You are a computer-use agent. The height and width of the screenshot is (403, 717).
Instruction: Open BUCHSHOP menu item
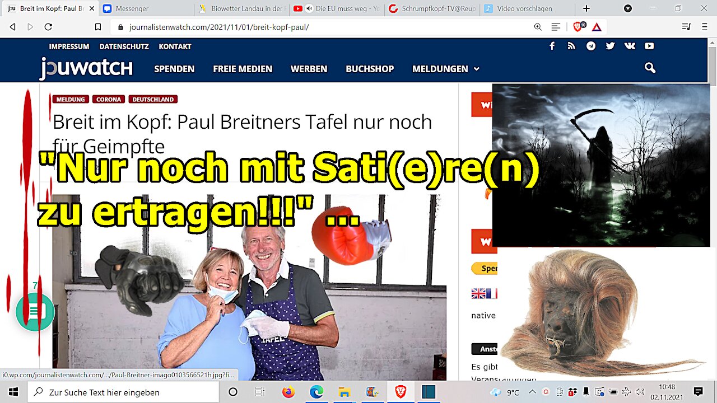370,69
